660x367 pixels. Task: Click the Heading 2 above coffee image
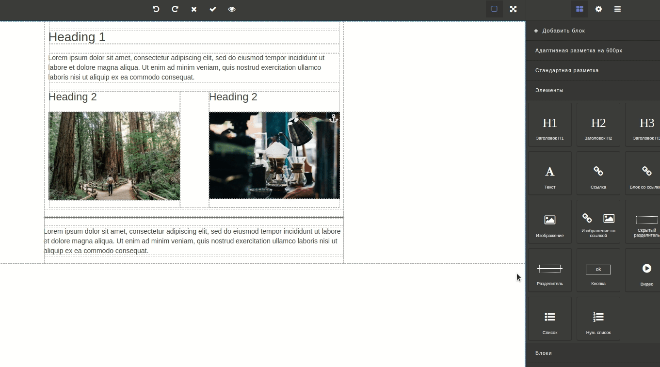coord(233,97)
